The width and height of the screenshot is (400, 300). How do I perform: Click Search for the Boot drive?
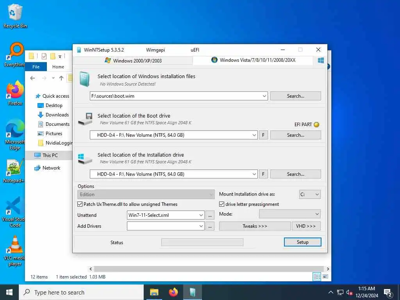pos(295,135)
